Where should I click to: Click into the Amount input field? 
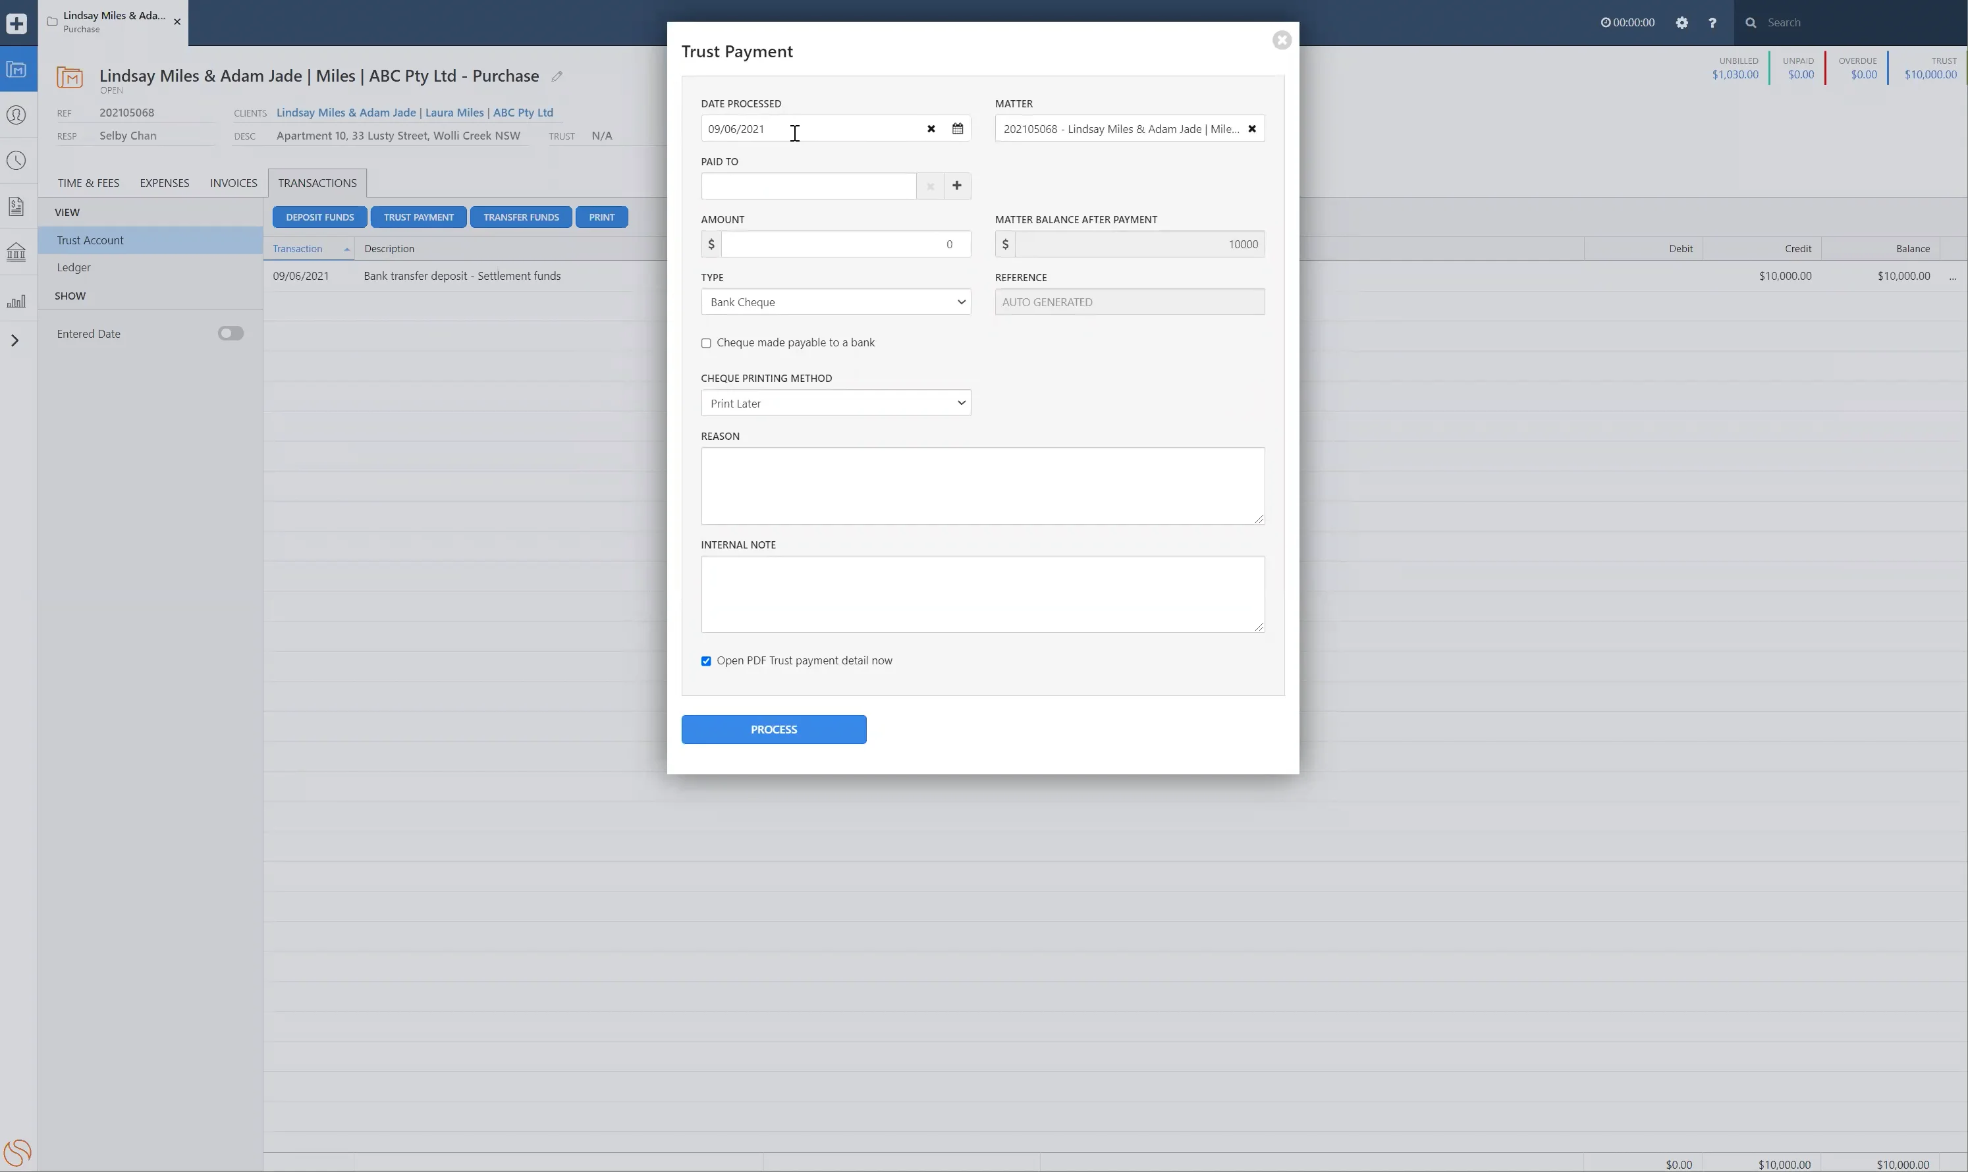point(844,244)
